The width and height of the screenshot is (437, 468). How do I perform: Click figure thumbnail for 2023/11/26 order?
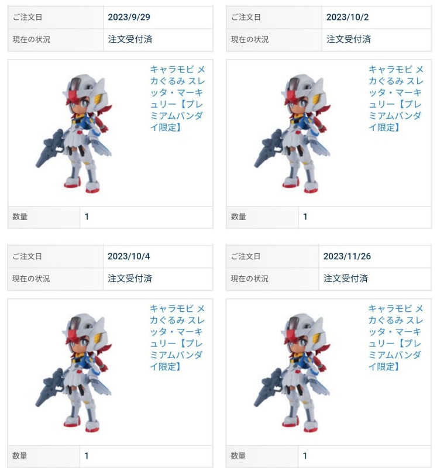(292, 372)
